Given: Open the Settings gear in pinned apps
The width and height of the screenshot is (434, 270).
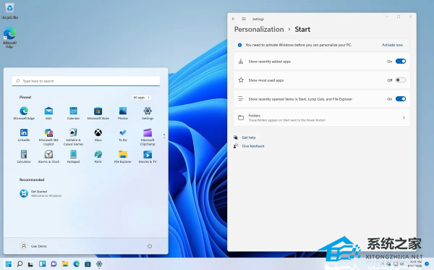Looking at the screenshot, I should (x=148, y=113).
